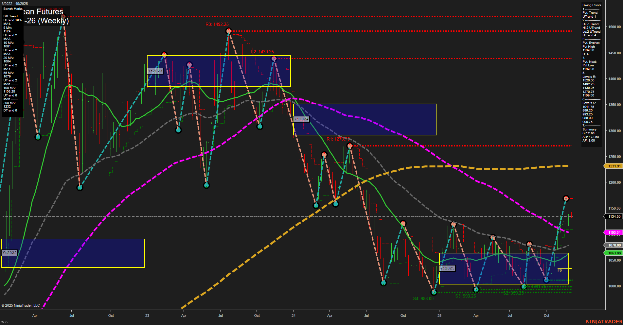This screenshot has width=623, height=325.
Task: Select the swing low marker near S4 988.00
Action: pos(434,293)
